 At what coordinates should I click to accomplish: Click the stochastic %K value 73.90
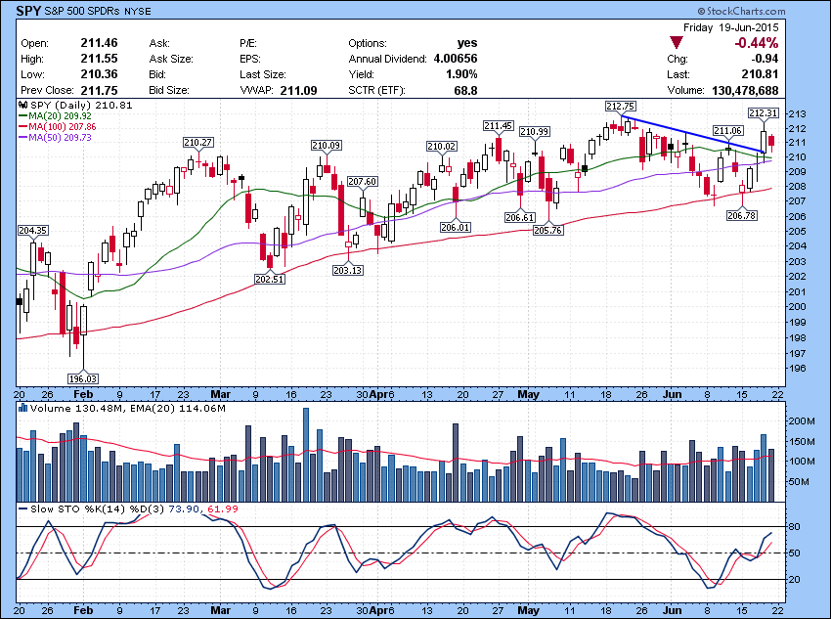click(x=184, y=509)
